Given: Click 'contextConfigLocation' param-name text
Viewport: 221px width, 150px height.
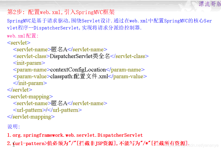Looking at the screenshot, I should pyautogui.click(x=78, y=70).
